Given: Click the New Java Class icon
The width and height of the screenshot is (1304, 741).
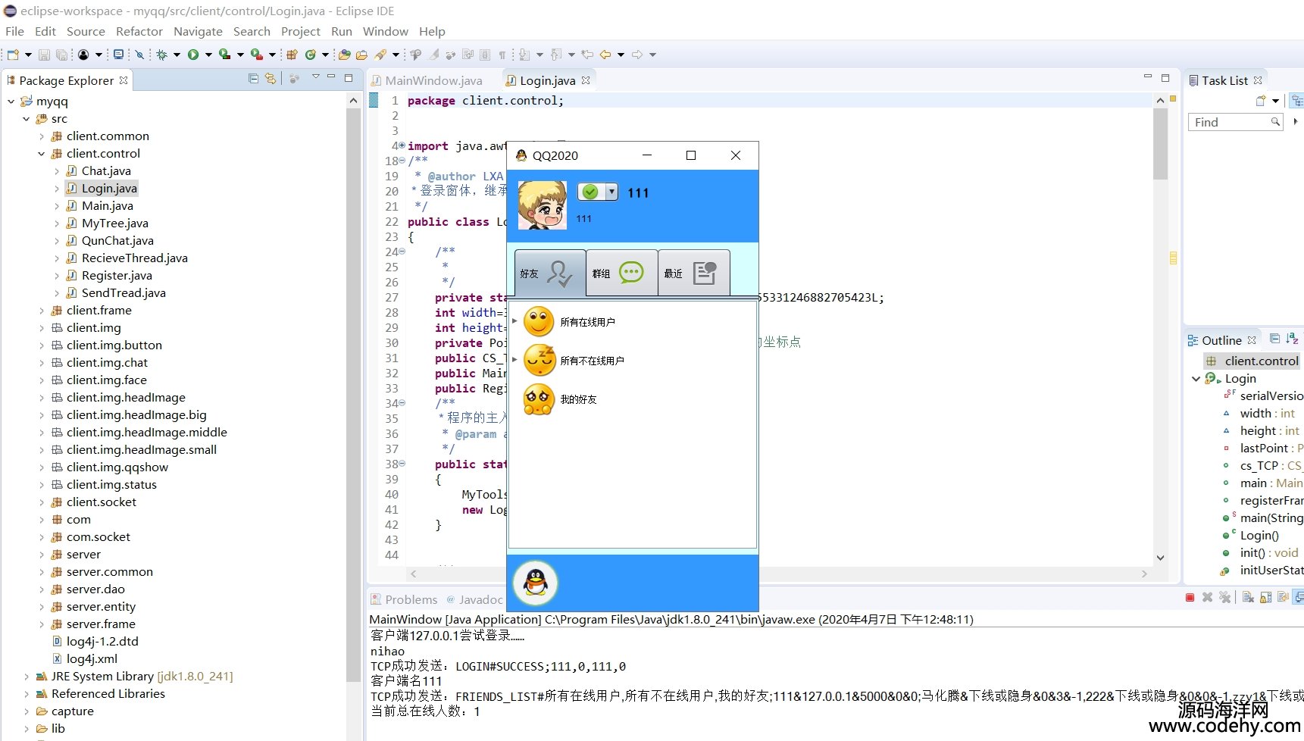Looking at the screenshot, I should [310, 55].
